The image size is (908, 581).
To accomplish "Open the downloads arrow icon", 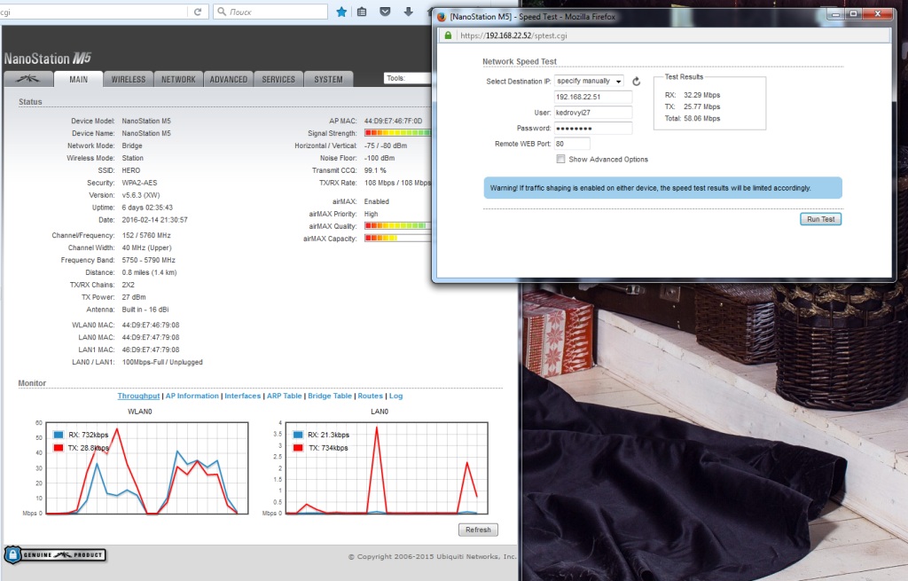I will click(408, 12).
